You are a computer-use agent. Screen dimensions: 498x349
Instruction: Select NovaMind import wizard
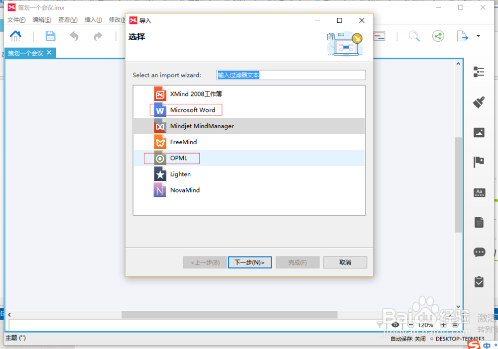[249, 190]
